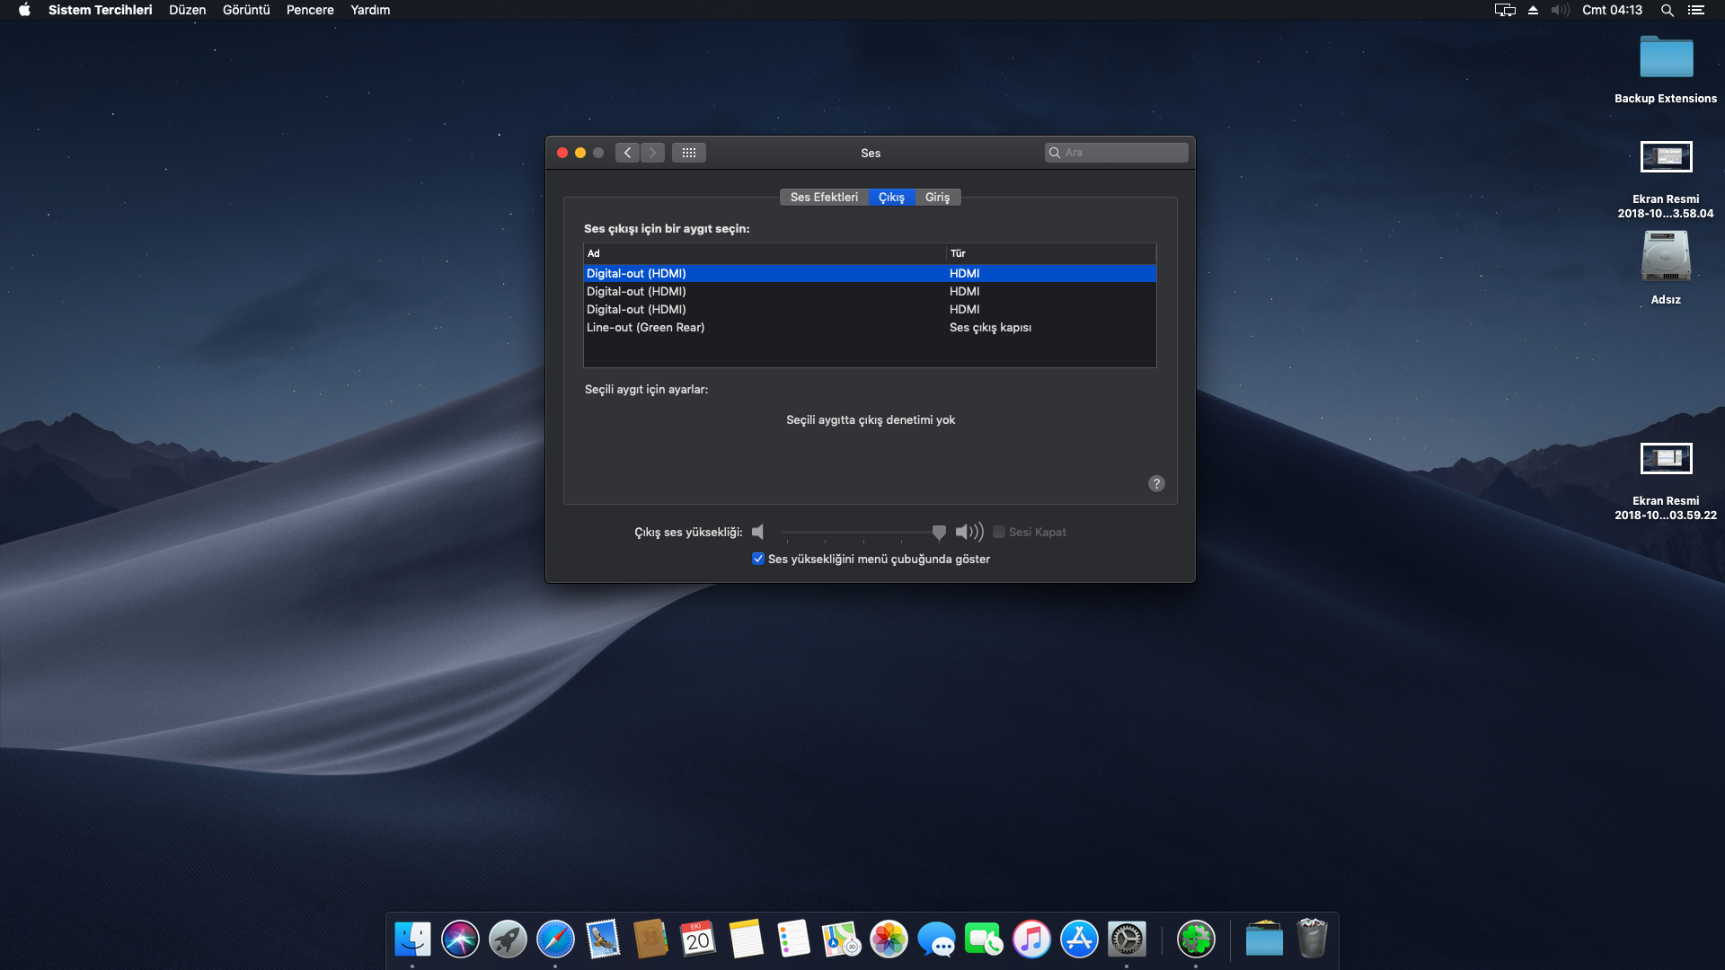
Task: Open Safari from the dock
Action: [555, 939]
